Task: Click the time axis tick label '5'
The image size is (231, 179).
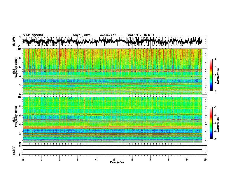Action: [114, 159]
